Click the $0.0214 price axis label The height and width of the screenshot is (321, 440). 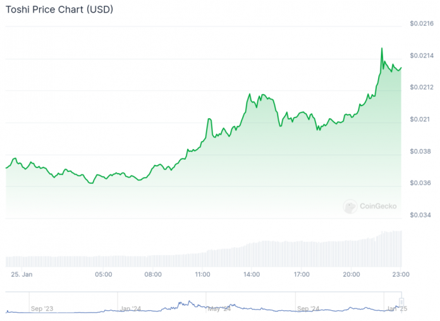click(x=422, y=56)
